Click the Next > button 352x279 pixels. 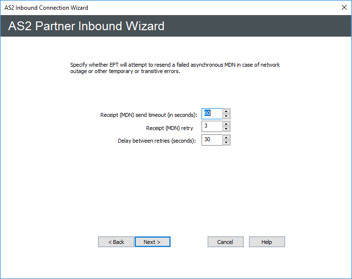(x=152, y=242)
